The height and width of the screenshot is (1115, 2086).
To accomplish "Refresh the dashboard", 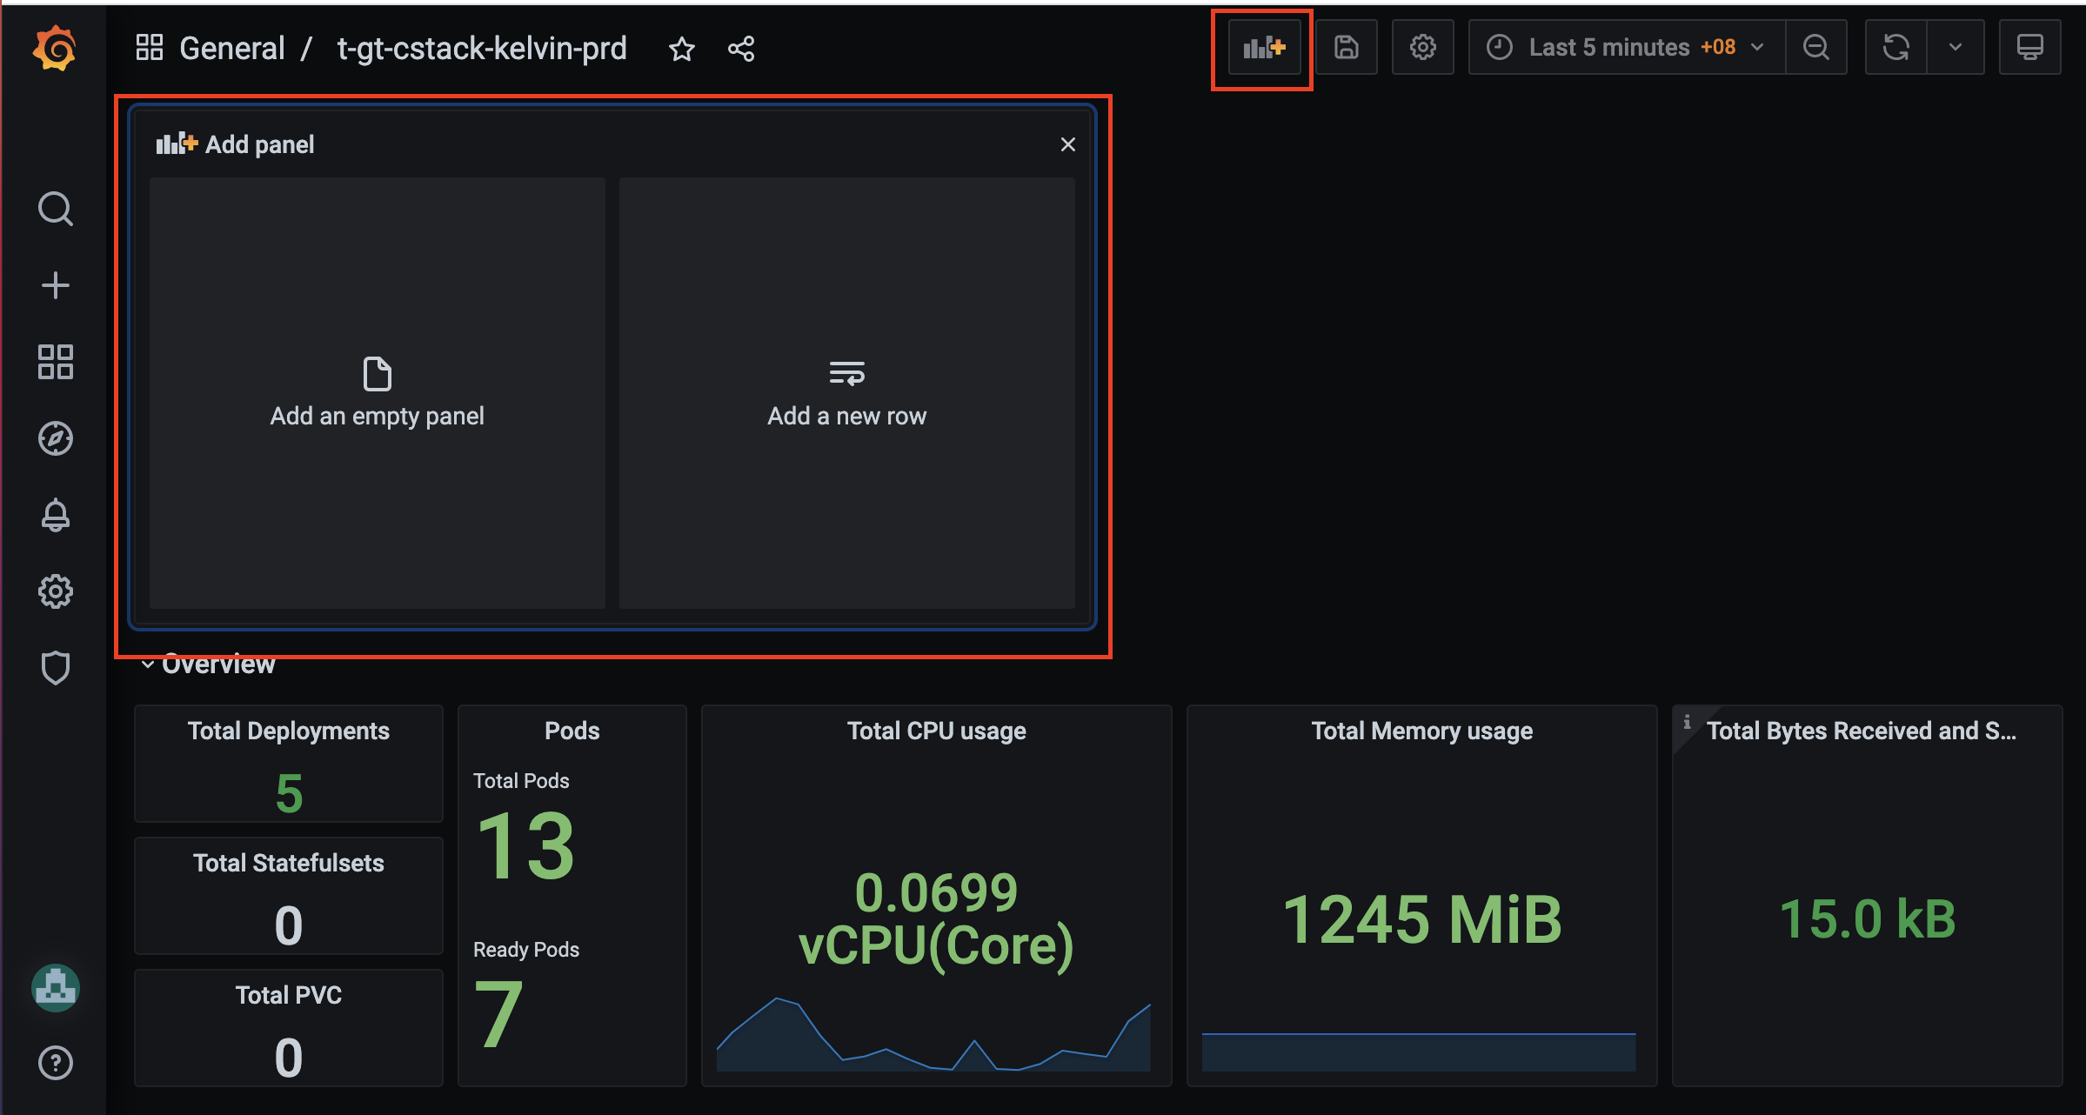I will [x=1896, y=47].
